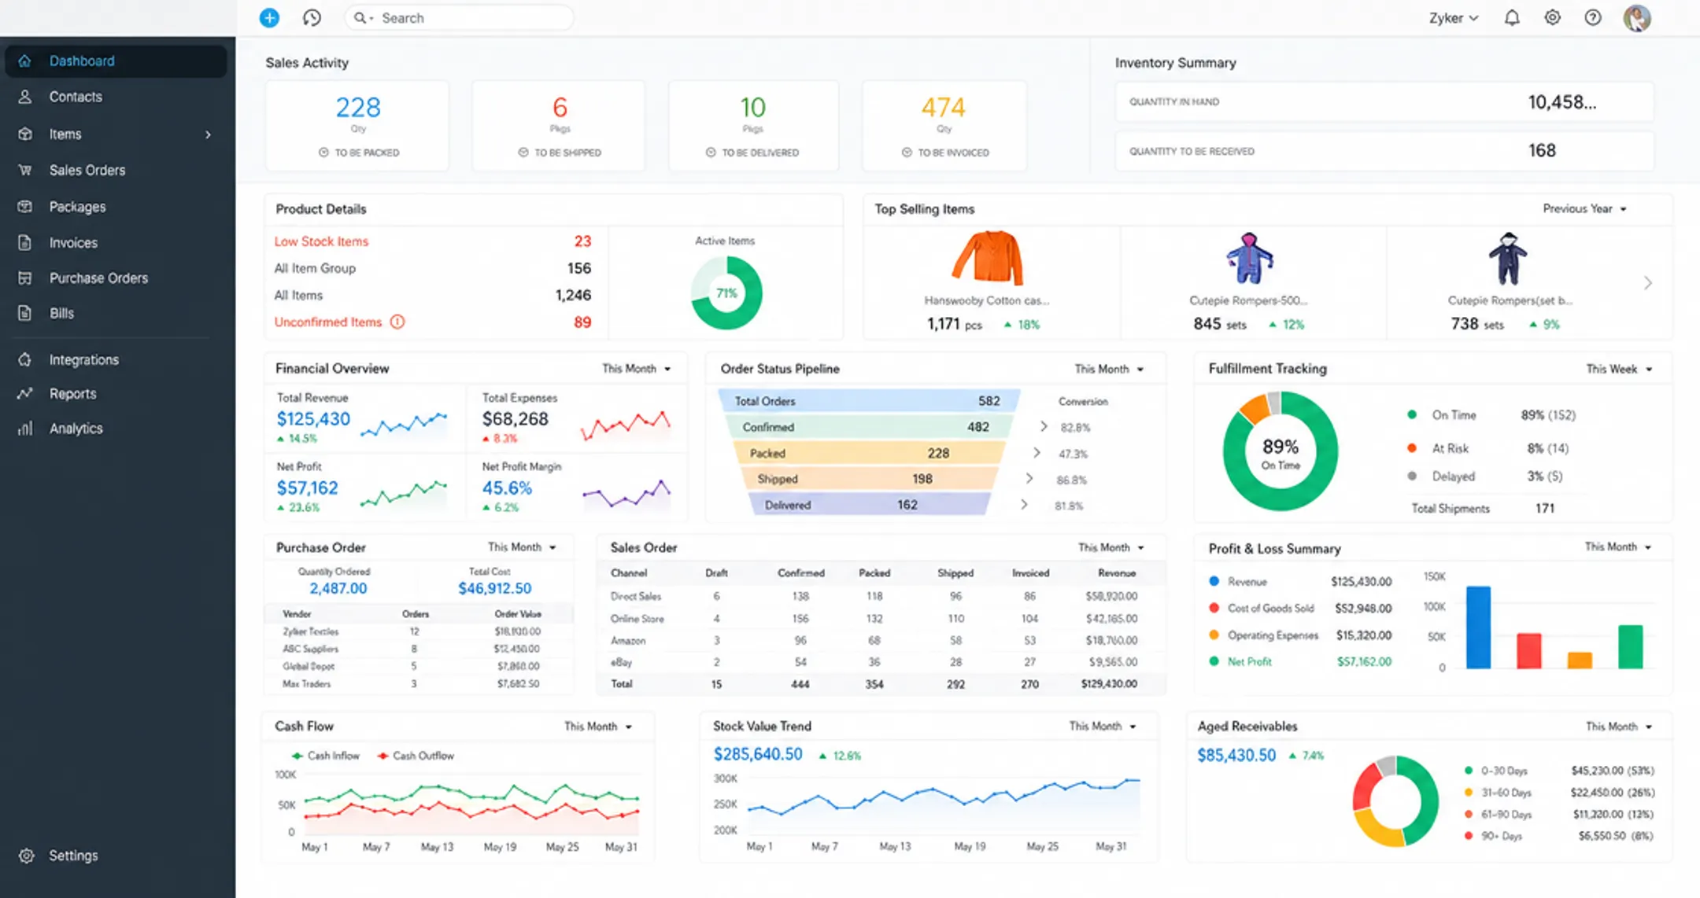Click the Total Cost $46,912.50 value

pyautogui.click(x=494, y=588)
